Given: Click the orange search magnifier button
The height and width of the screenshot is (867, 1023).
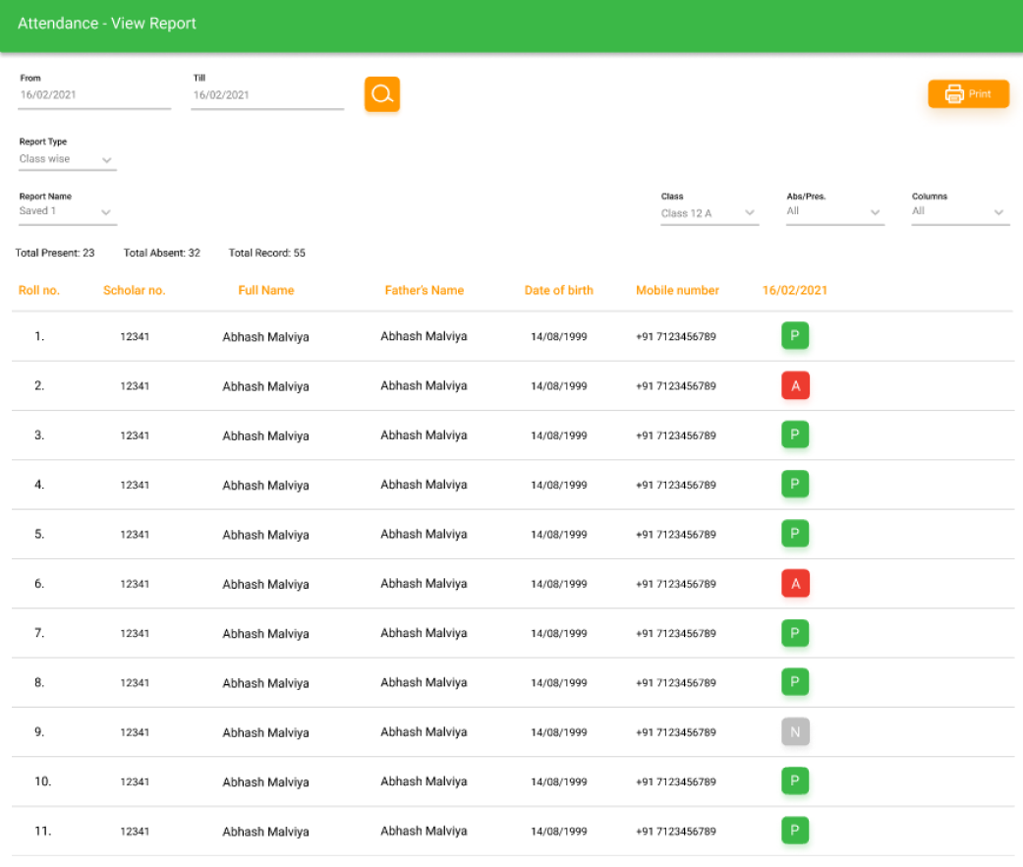Looking at the screenshot, I should coord(381,94).
